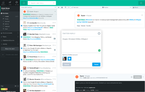Open the paper plane notes icon
The width and height of the screenshot is (145, 92).
click(x=10, y=3)
